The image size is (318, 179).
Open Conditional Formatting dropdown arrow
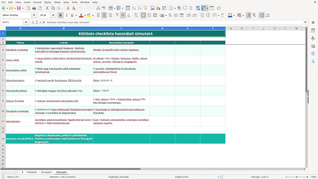243,15
